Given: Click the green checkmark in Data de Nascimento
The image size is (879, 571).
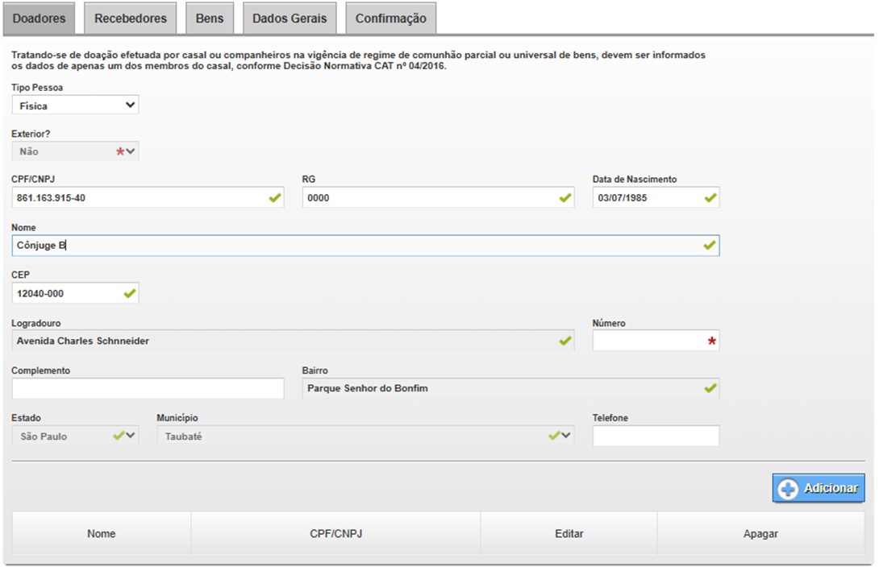Looking at the screenshot, I should (710, 198).
